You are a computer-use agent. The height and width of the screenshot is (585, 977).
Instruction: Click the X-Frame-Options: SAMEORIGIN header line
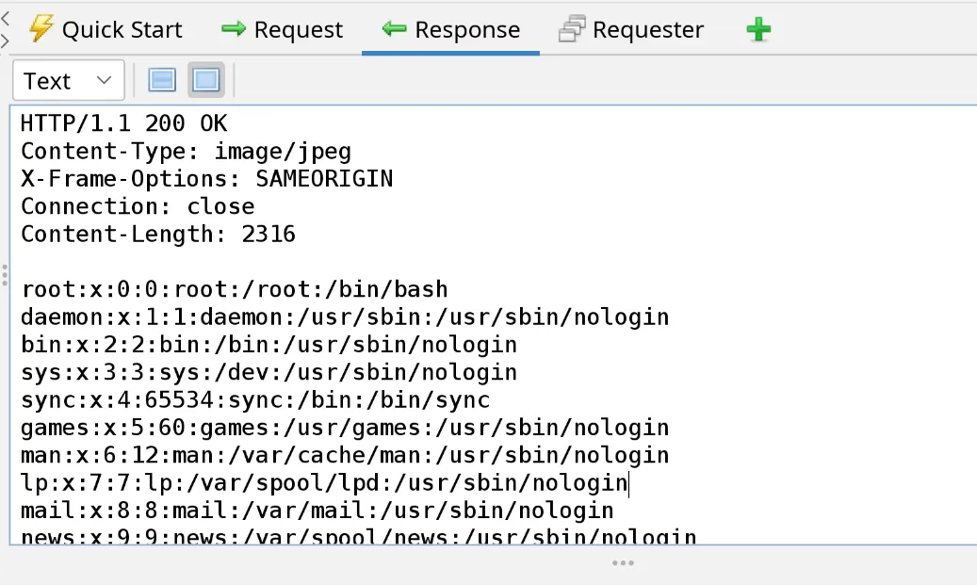[x=207, y=179]
